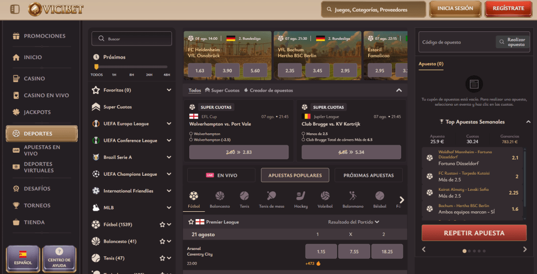Open the FC Heidenheim match card
Screen dimensions: 537x274
pos(228,55)
